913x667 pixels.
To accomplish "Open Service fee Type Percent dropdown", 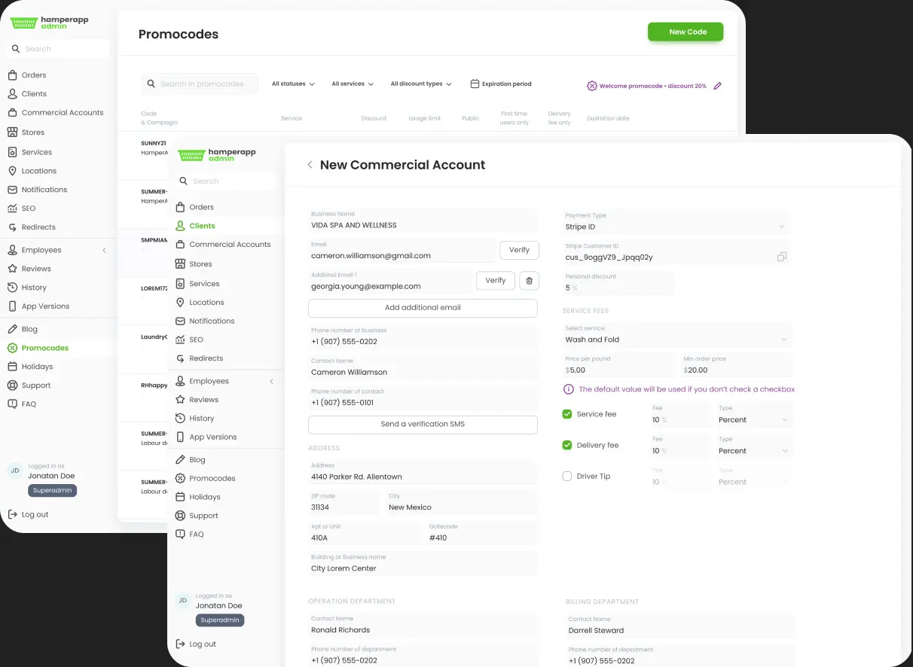I will point(753,415).
